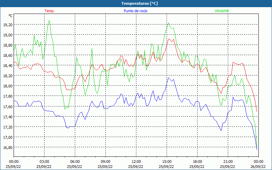Click the 18,40 y-axis value
Viewport: 272px width, 170px height.
[7, 66]
